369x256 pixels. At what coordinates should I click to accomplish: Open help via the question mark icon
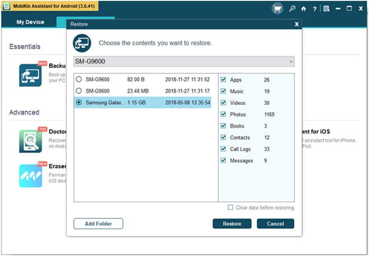[x=314, y=8]
